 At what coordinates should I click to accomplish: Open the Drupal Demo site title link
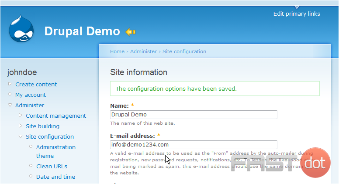(82, 31)
